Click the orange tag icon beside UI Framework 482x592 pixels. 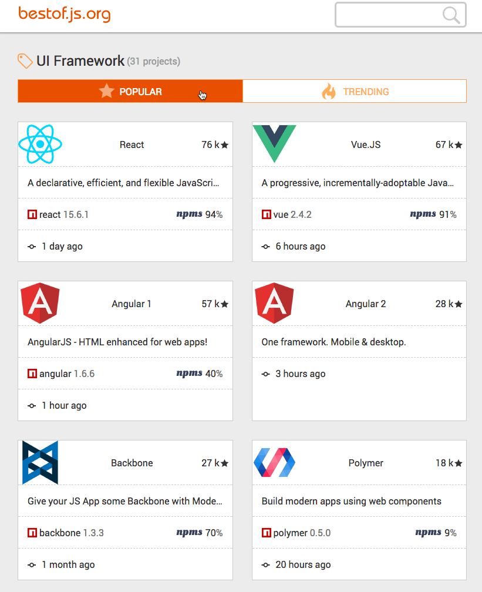click(25, 61)
